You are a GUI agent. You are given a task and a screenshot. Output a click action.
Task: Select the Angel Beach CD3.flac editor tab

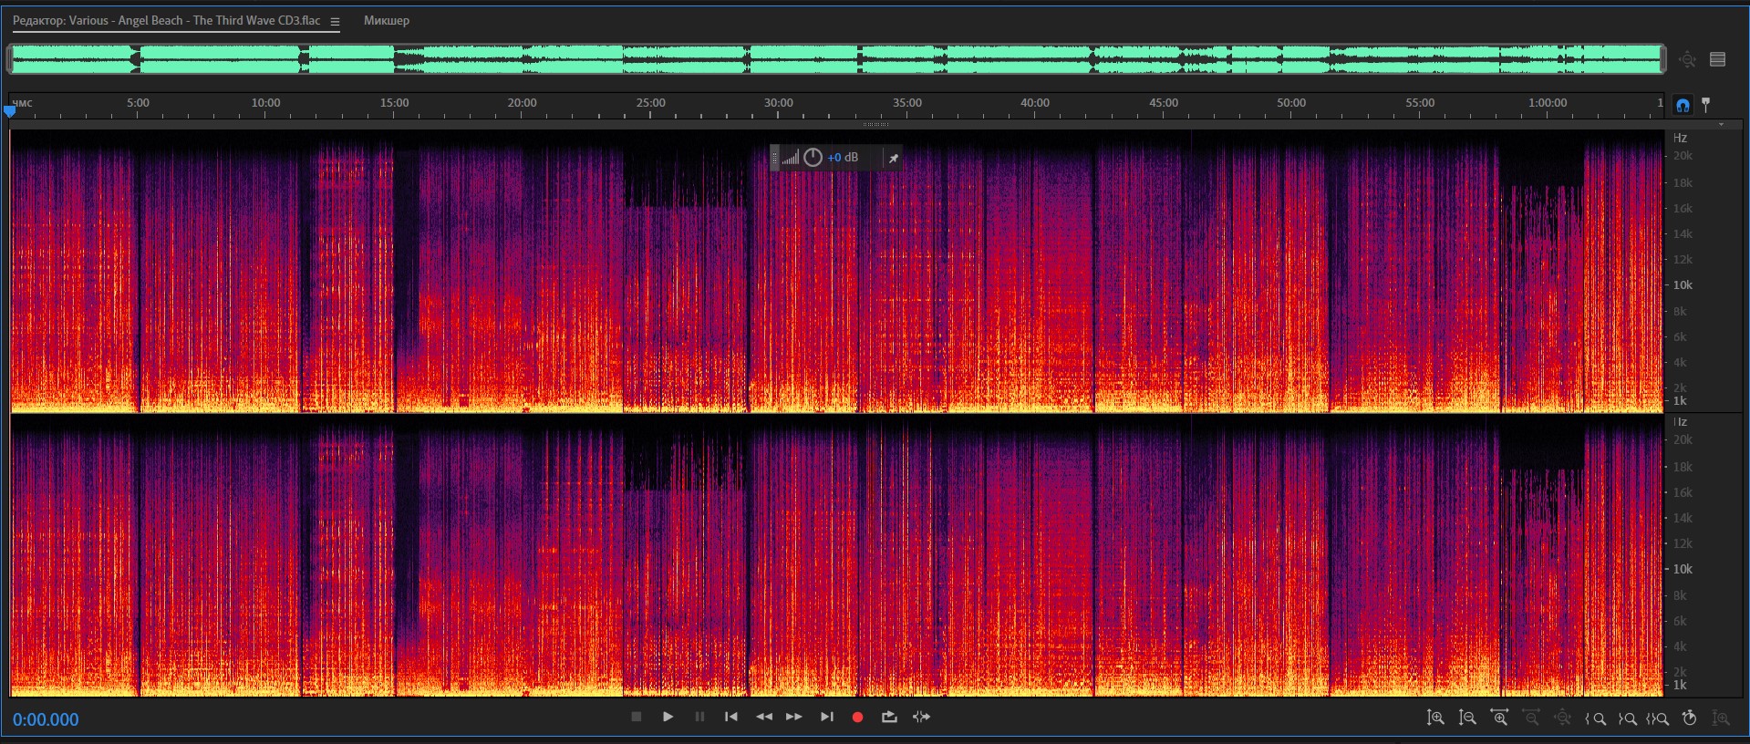click(x=167, y=21)
